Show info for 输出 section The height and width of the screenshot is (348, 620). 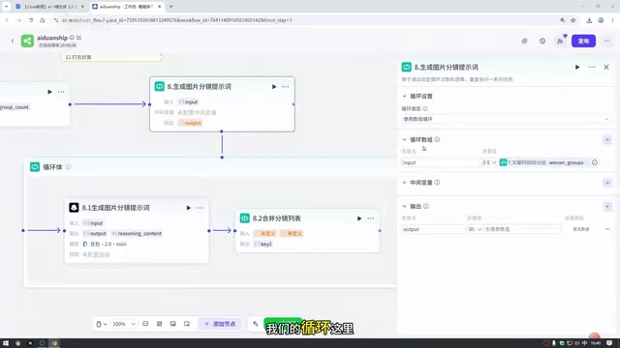point(425,206)
